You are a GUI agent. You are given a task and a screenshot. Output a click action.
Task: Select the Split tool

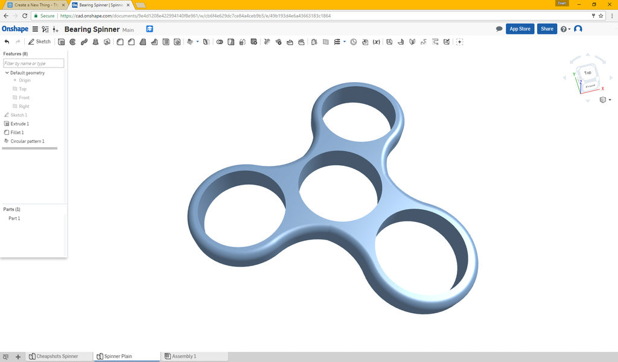(231, 42)
